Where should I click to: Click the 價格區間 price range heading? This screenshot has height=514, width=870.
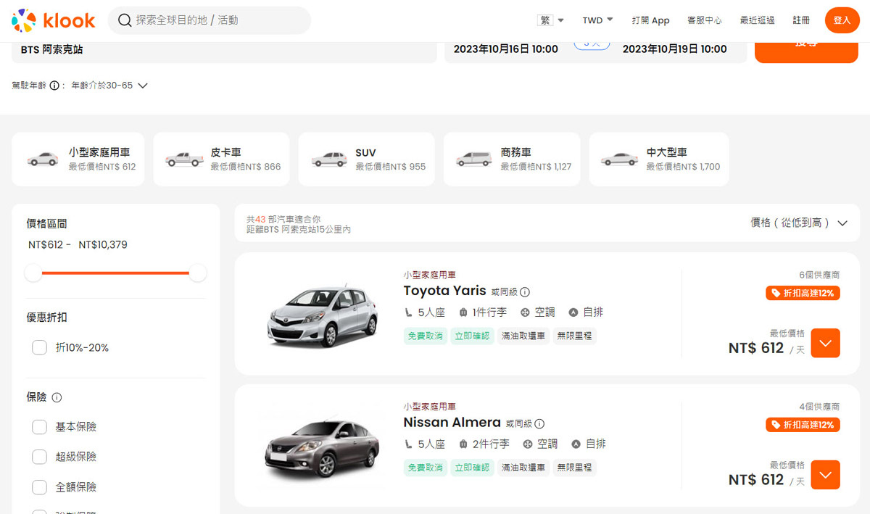click(x=46, y=224)
